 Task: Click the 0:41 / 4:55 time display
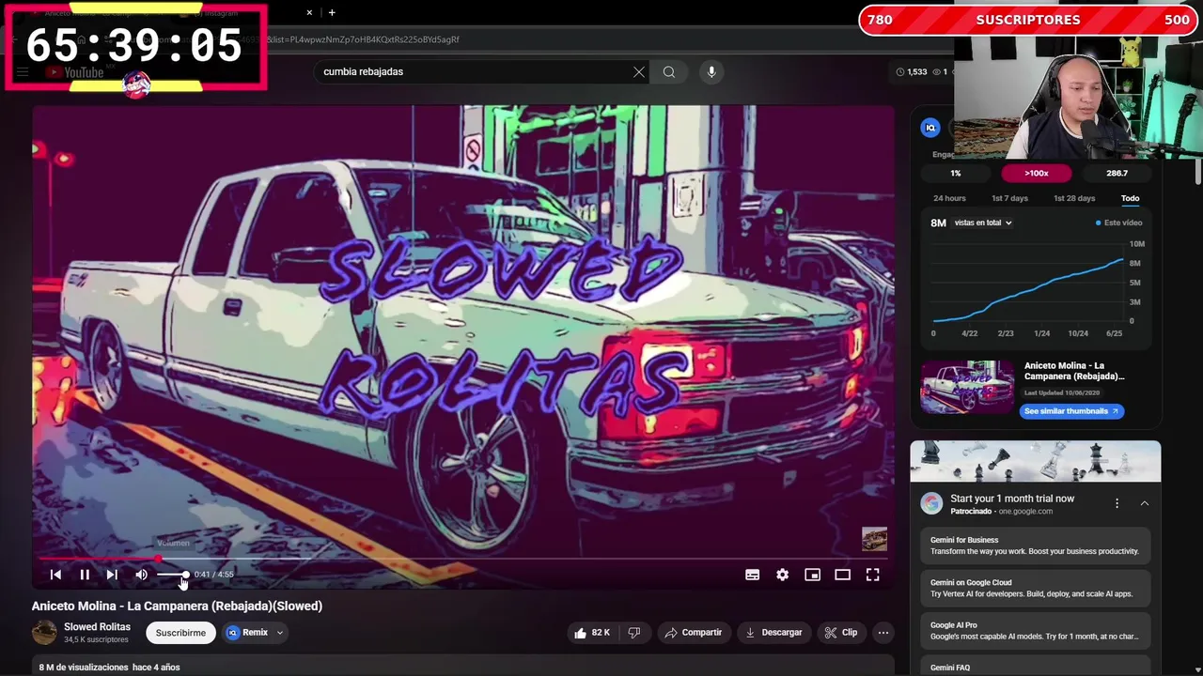214,575
